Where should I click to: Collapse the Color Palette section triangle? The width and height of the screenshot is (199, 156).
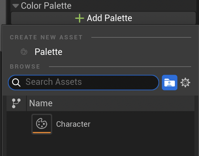tap(15, 6)
